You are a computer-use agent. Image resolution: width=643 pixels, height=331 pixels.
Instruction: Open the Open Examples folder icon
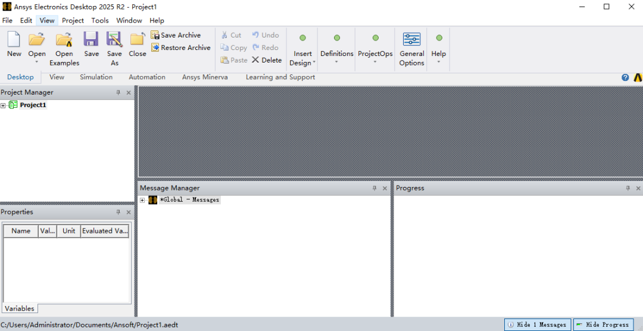pyautogui.click(x=64, y=39)
